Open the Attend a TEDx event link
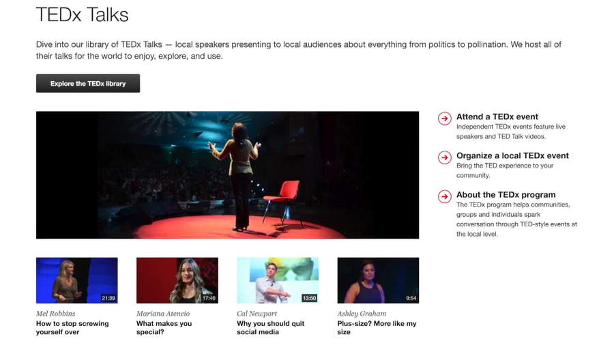The image size is (614, 345). (x=497, y=117)
